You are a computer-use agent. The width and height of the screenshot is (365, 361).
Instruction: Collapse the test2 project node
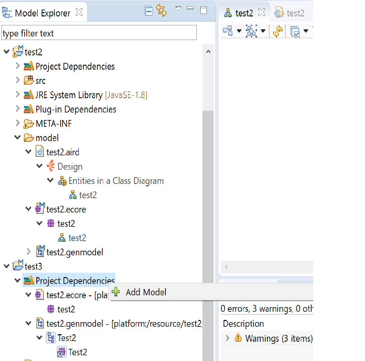point(7,51)
